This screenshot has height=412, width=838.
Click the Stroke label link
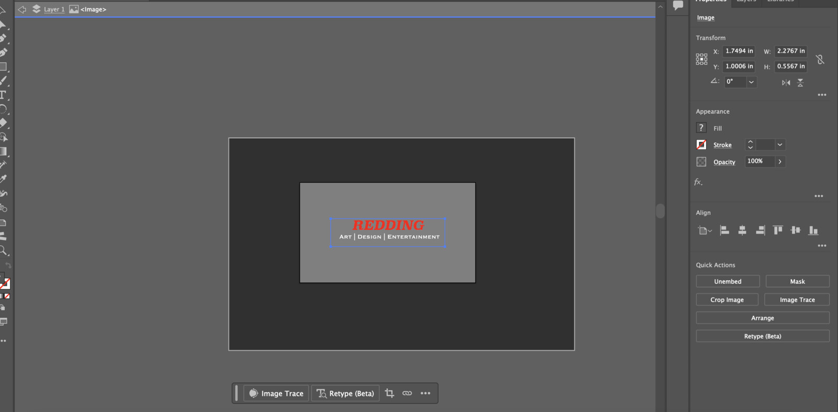click(722, 145)
